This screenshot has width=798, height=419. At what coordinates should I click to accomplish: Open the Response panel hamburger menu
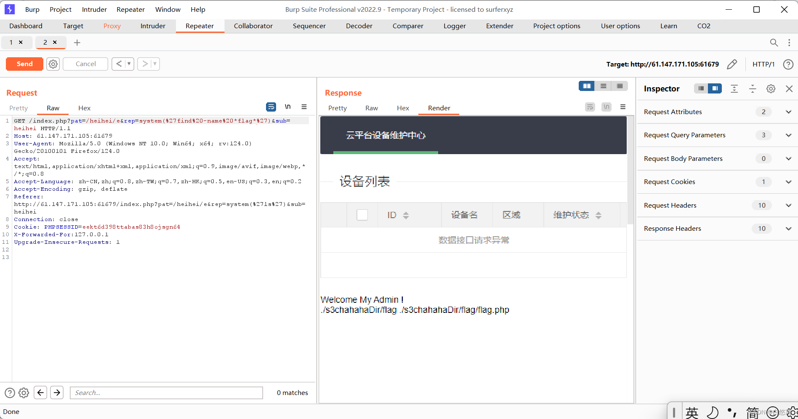pos(623,107)
